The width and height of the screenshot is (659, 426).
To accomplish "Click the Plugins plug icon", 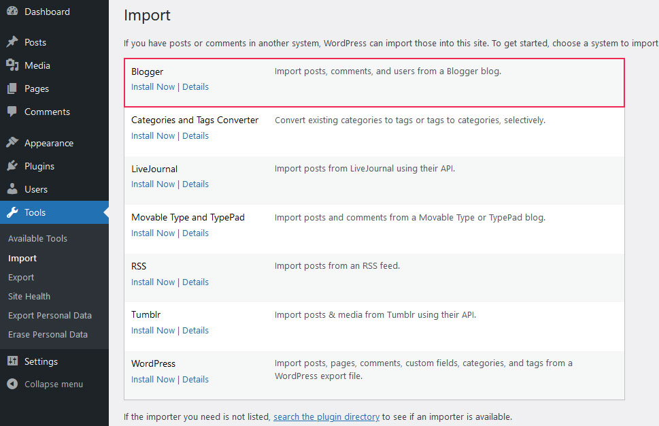I will [12, 165].
